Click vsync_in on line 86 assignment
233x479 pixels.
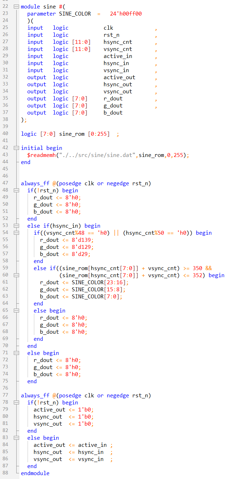pyautogui.click(x=91, y=459)
